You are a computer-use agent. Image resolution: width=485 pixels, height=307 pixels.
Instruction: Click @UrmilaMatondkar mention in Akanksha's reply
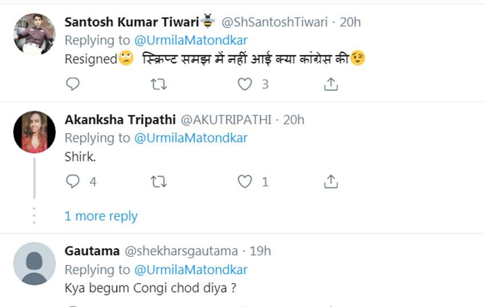(191, 138)
